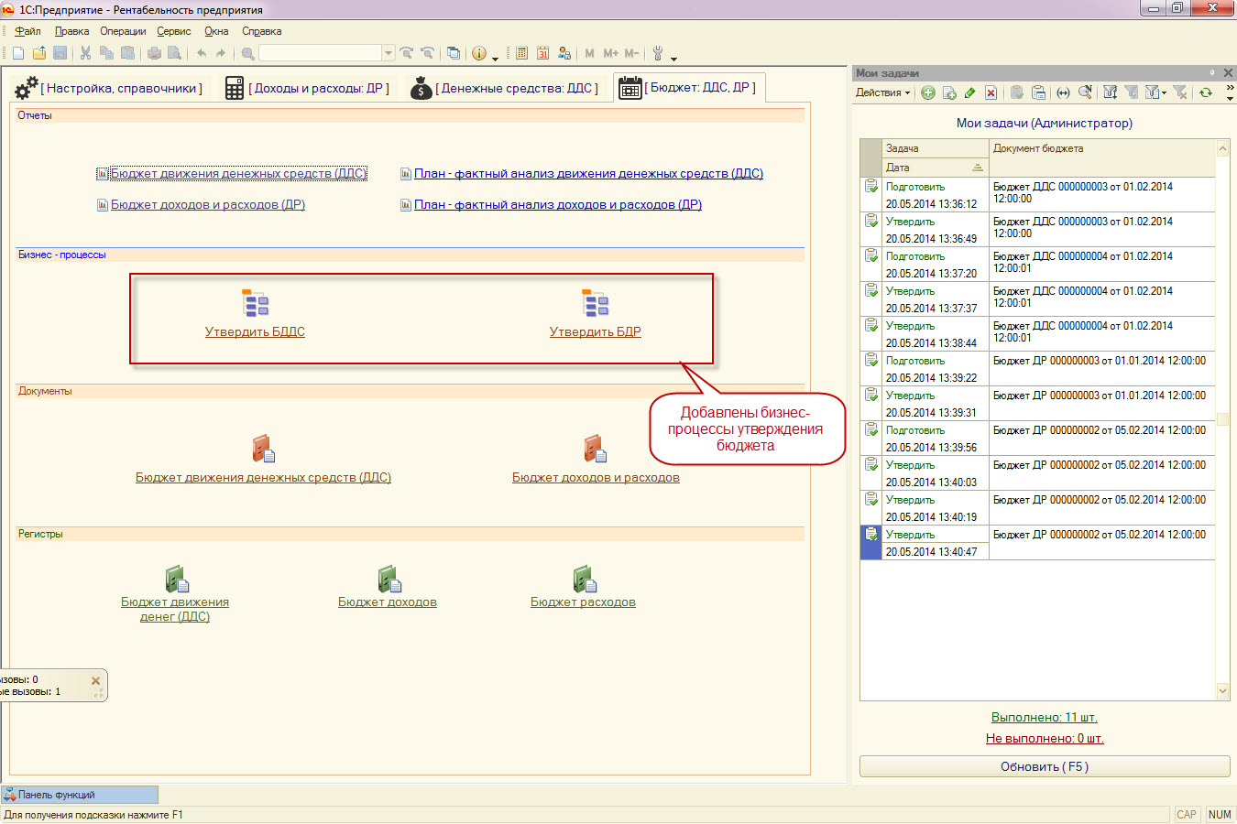This screenshot has width=1237, height=824.
Task: Open the Calculator toolbar icon
Action: click(521, 53)
